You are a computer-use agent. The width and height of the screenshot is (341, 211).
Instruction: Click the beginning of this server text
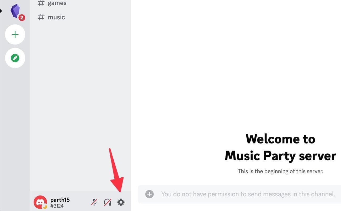[x=280, y=171]
